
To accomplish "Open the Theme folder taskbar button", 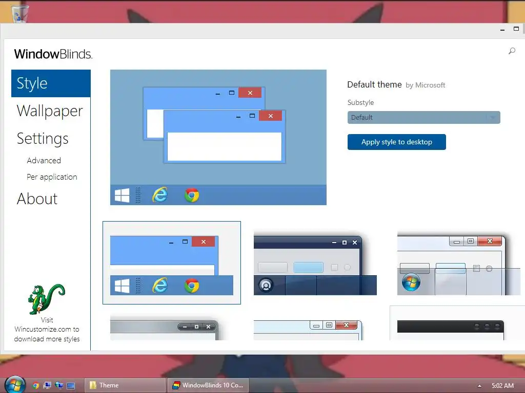I will click(125, 385).
